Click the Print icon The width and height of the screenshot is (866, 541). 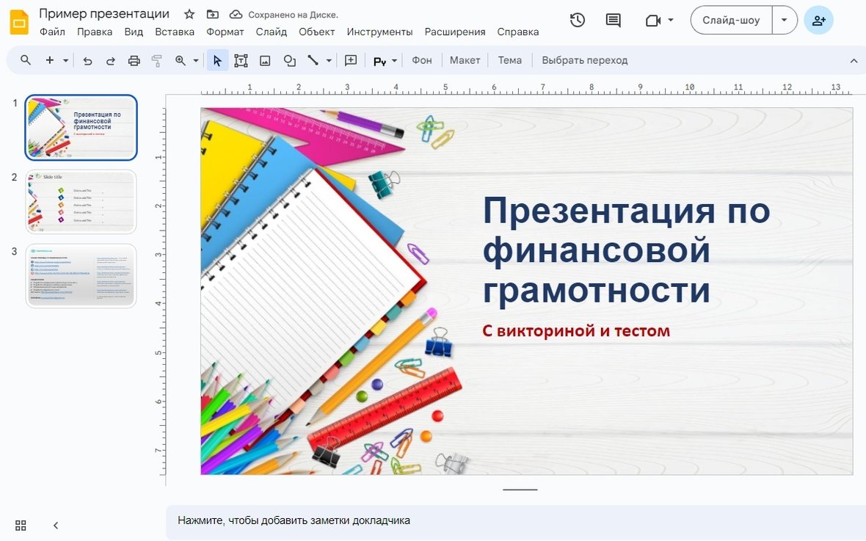134,61
